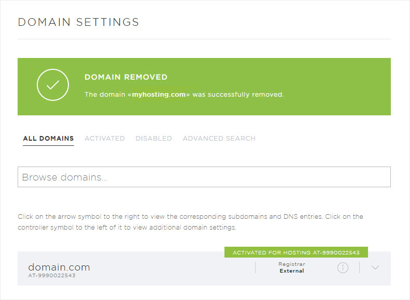Click the 'Domain Settings' page title
Screen dimensions: 410x300
click(78, 22)
